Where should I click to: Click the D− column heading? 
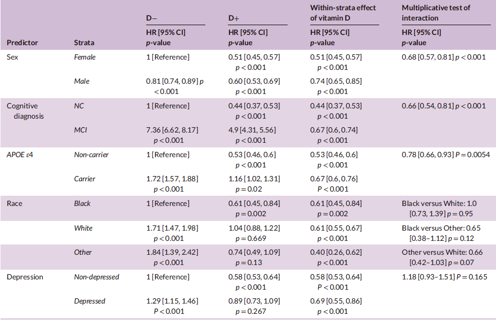coord(151,18)
